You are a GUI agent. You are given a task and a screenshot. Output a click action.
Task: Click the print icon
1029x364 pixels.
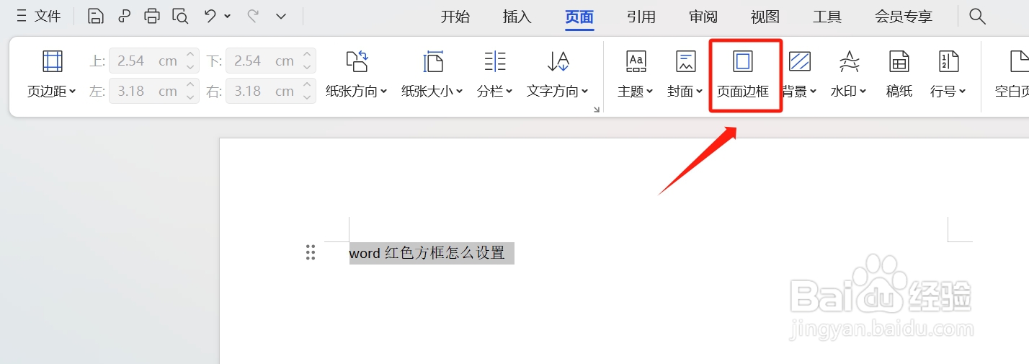coord(152,16)
